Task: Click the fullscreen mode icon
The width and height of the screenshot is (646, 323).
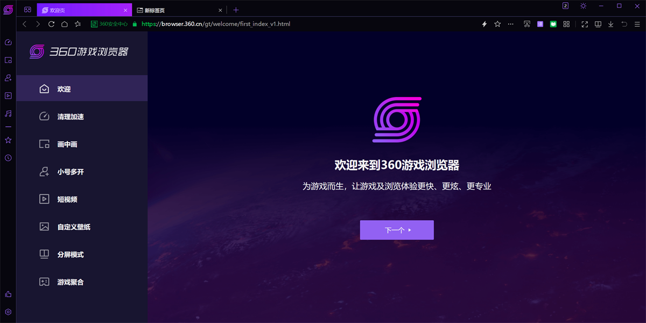Action: pos(584,24)
